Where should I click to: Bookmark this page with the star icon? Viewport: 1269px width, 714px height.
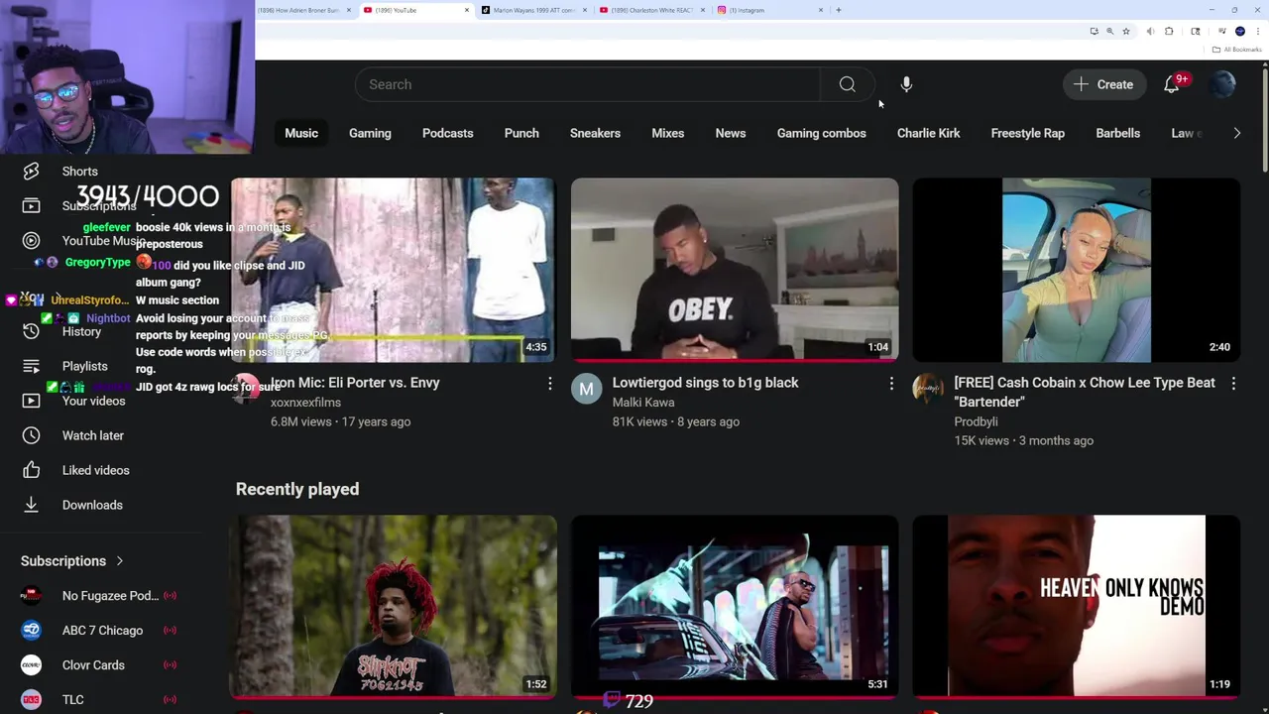coord(1126,32)
